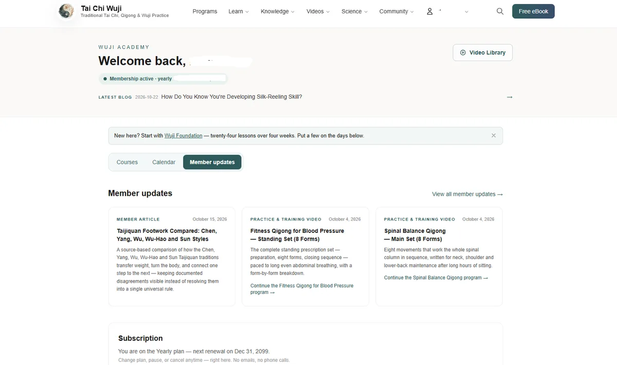Viewport: 617px width, 365px height.
Task: Expand the Community dropdown menu
Action: [396, 11]
